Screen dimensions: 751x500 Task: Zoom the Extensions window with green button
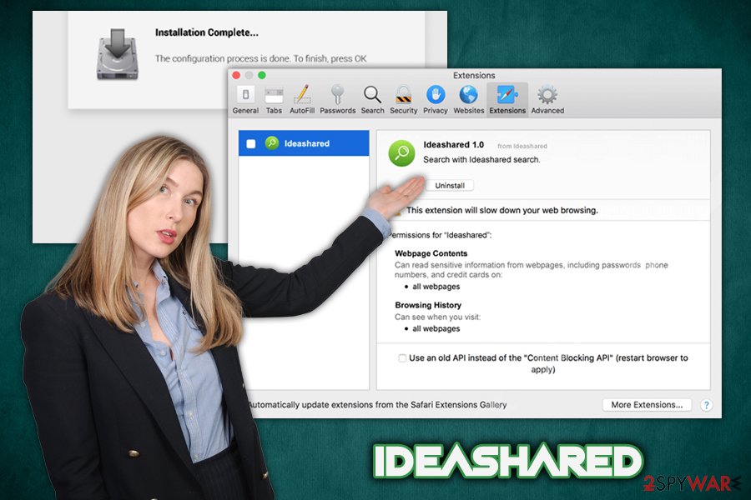point(261,75)
